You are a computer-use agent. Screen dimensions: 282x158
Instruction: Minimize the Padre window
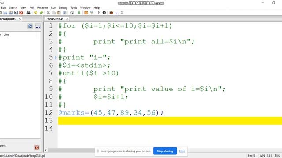click(263, 3)
